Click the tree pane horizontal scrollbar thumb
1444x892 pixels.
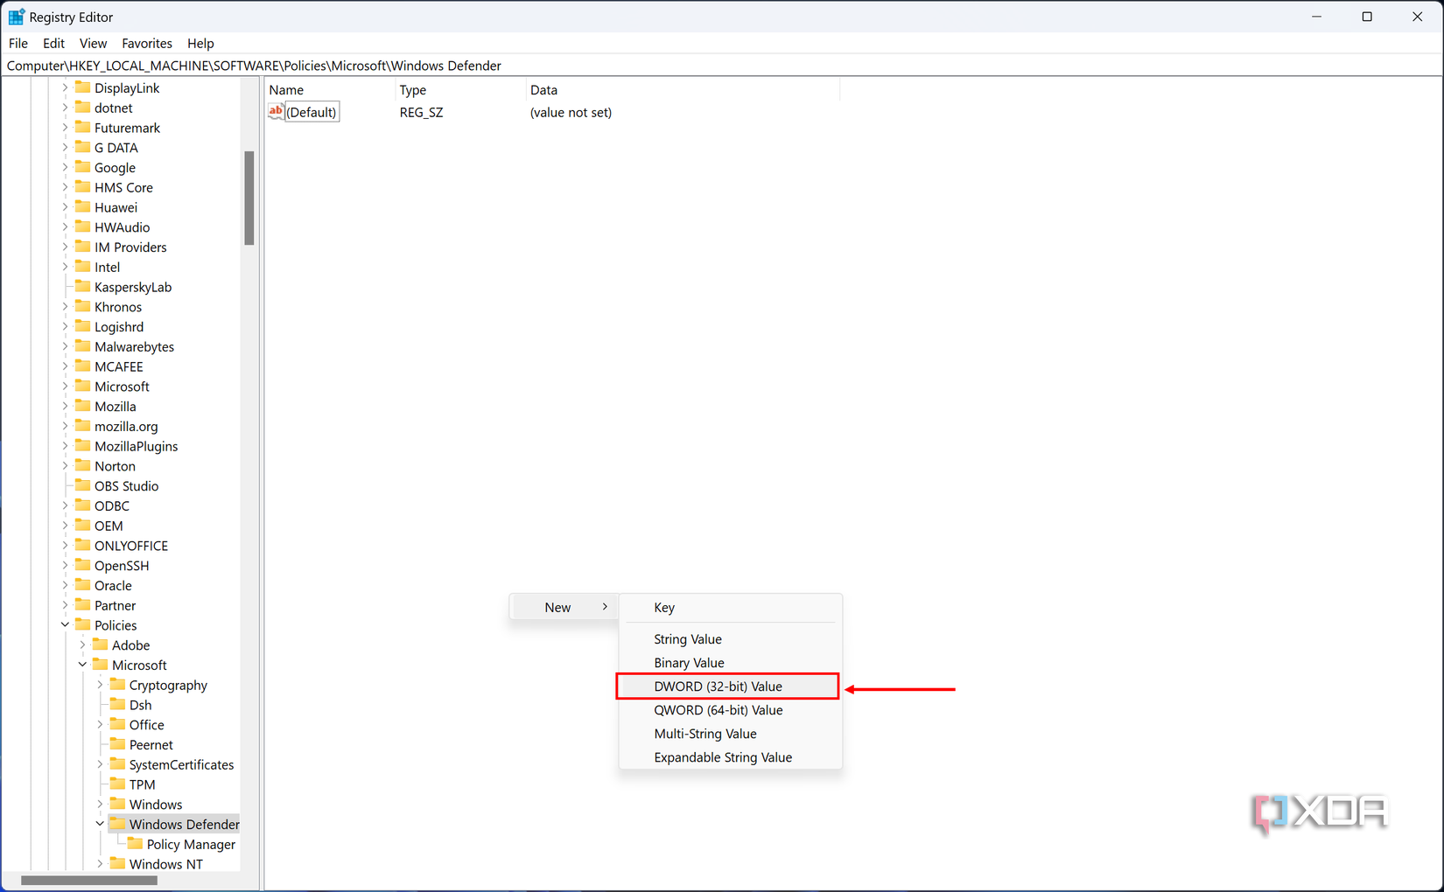(x=88, y=880)
